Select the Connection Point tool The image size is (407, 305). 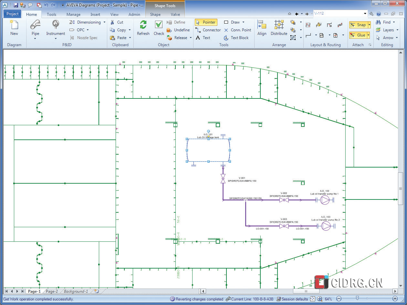pyautogui.click(x=237, y=30)
